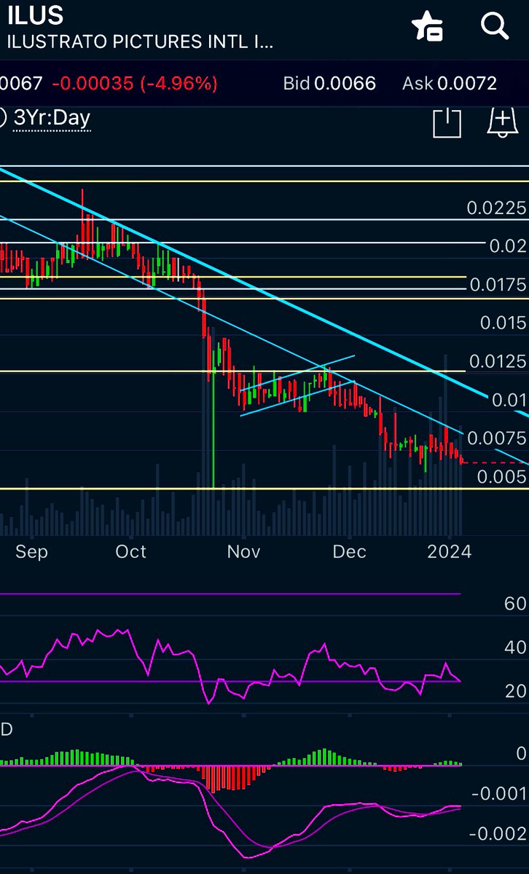This screenshot has height=874, width=529.
Task: Tap the RSI 20 level label
Action: [x=515, y=691]
